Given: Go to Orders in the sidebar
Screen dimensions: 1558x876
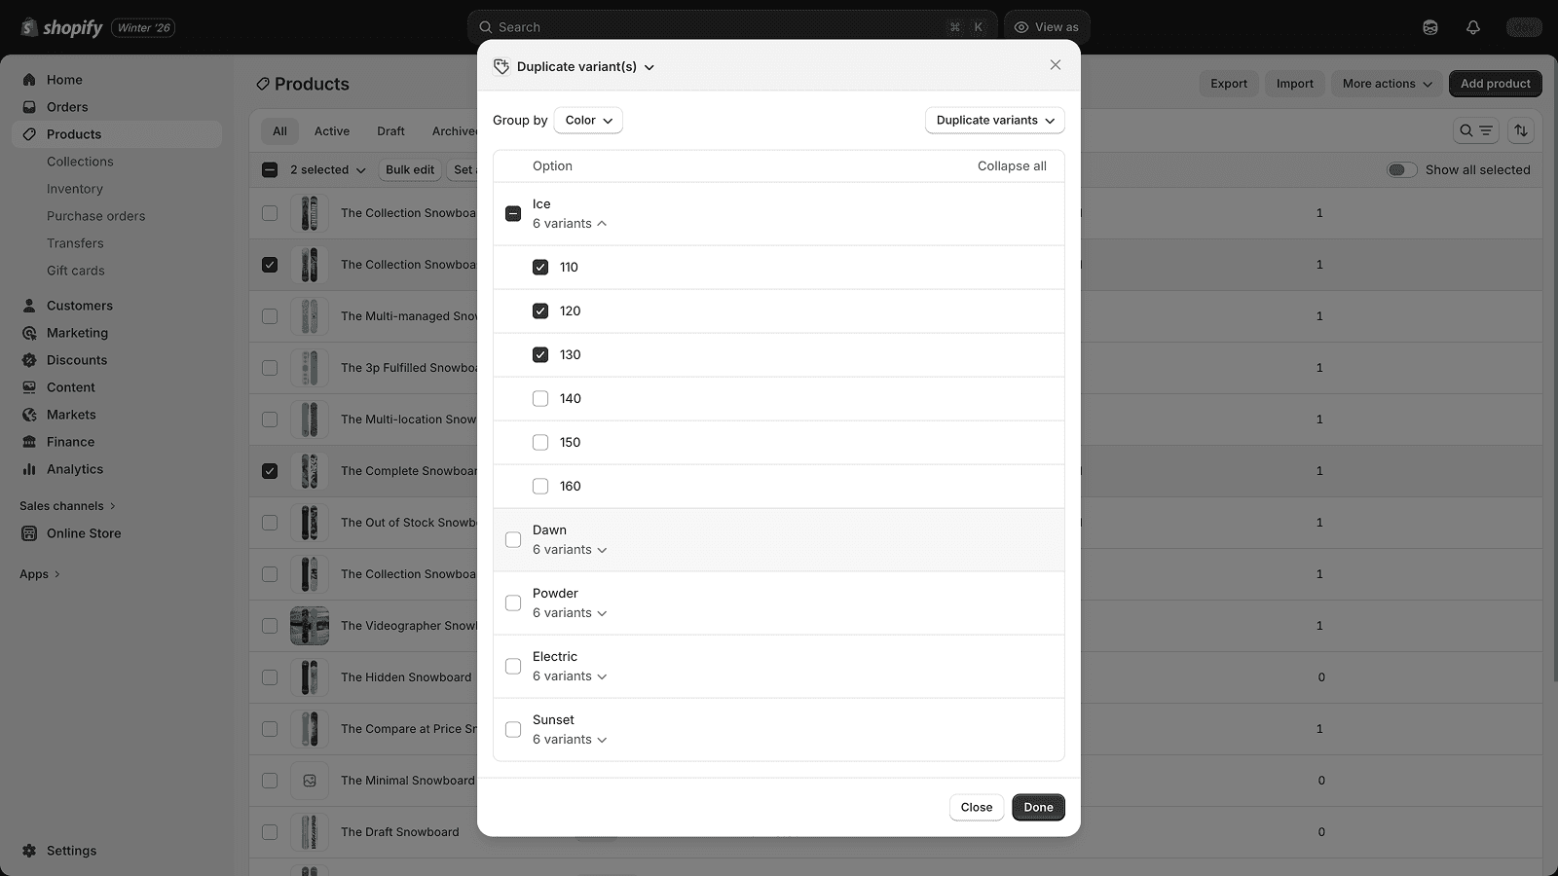Looking at the screenshot, I should point(67,107).
